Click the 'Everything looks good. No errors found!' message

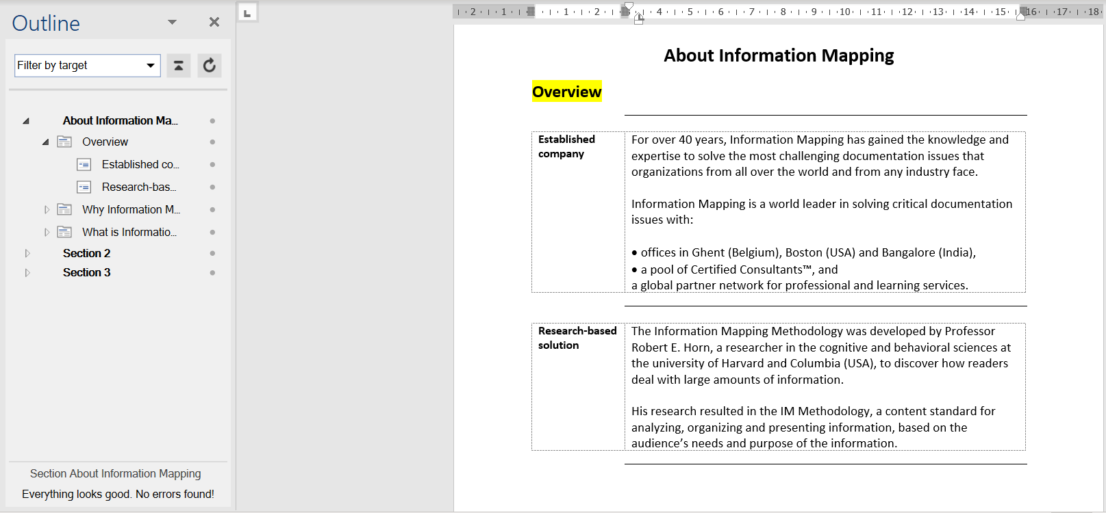coord(118,495)
